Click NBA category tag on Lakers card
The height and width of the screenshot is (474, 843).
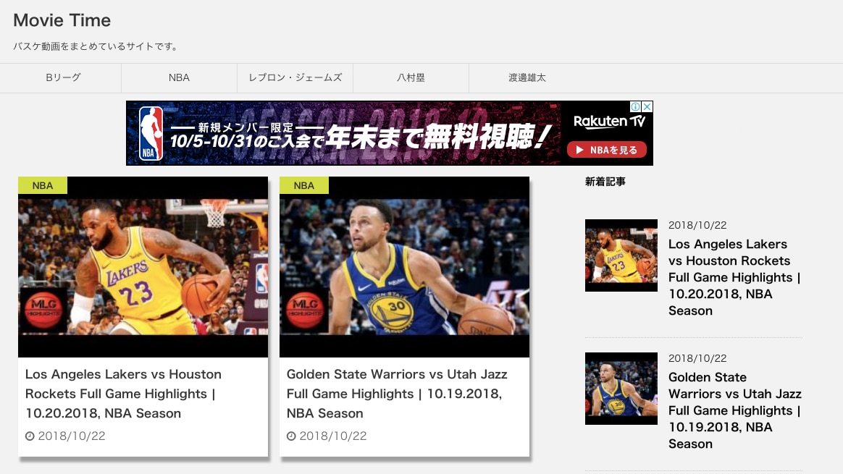(x=43, y=185)
